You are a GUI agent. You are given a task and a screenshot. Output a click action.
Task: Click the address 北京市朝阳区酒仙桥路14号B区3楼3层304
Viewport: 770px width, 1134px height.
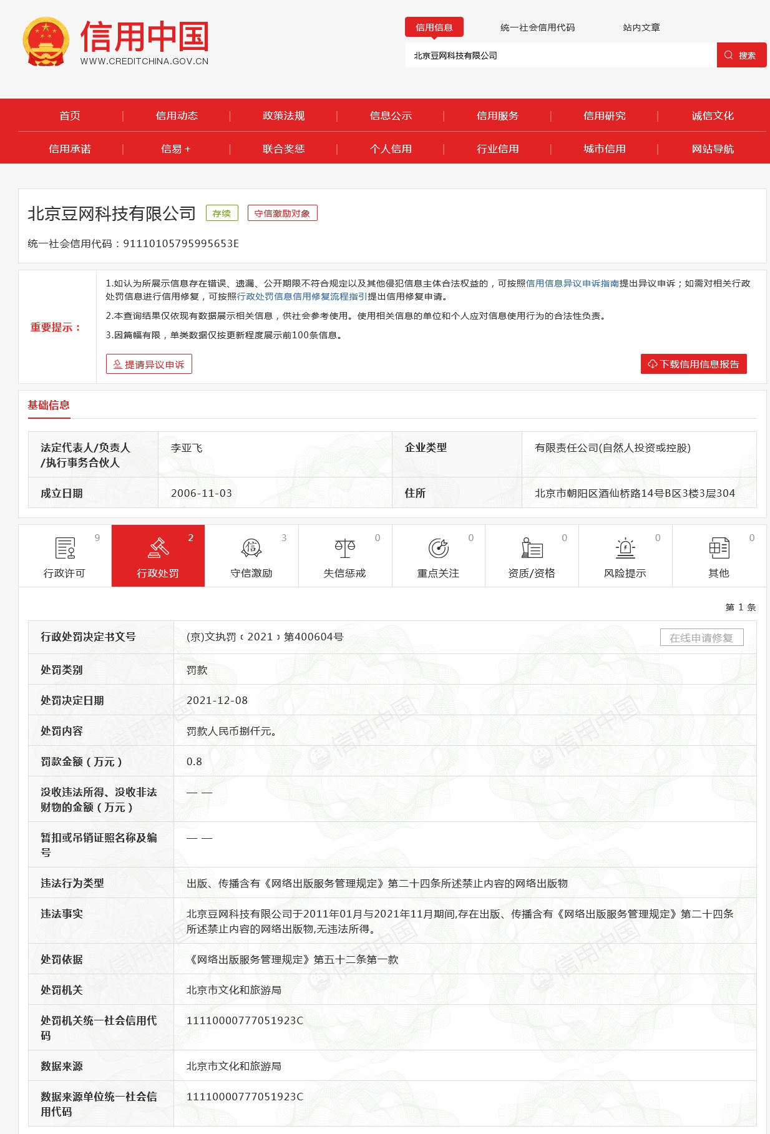(x=635, y=493)
